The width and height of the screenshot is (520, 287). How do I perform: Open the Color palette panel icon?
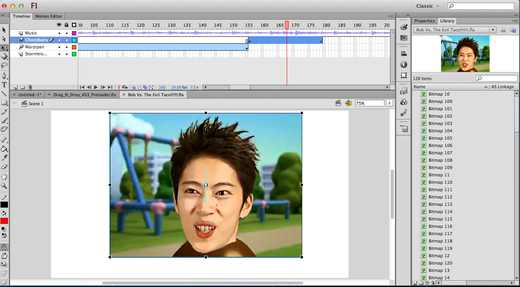coord(404,27)
